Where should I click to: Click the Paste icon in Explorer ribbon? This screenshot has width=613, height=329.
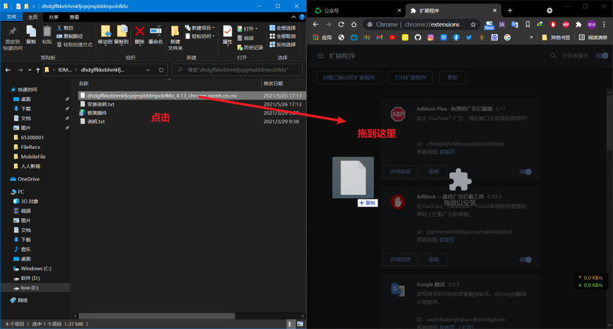[x=47, y=32]
